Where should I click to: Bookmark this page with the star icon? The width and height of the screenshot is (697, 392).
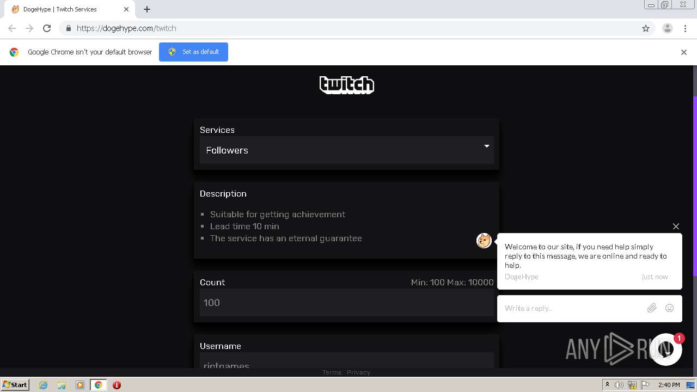[646, 28]
